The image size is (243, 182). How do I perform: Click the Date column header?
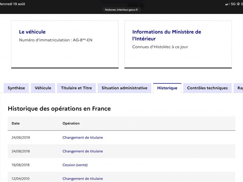click(16, 123)
